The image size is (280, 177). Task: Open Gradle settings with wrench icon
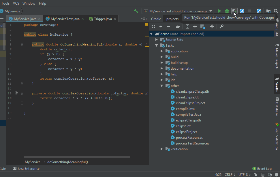(221, 26)
